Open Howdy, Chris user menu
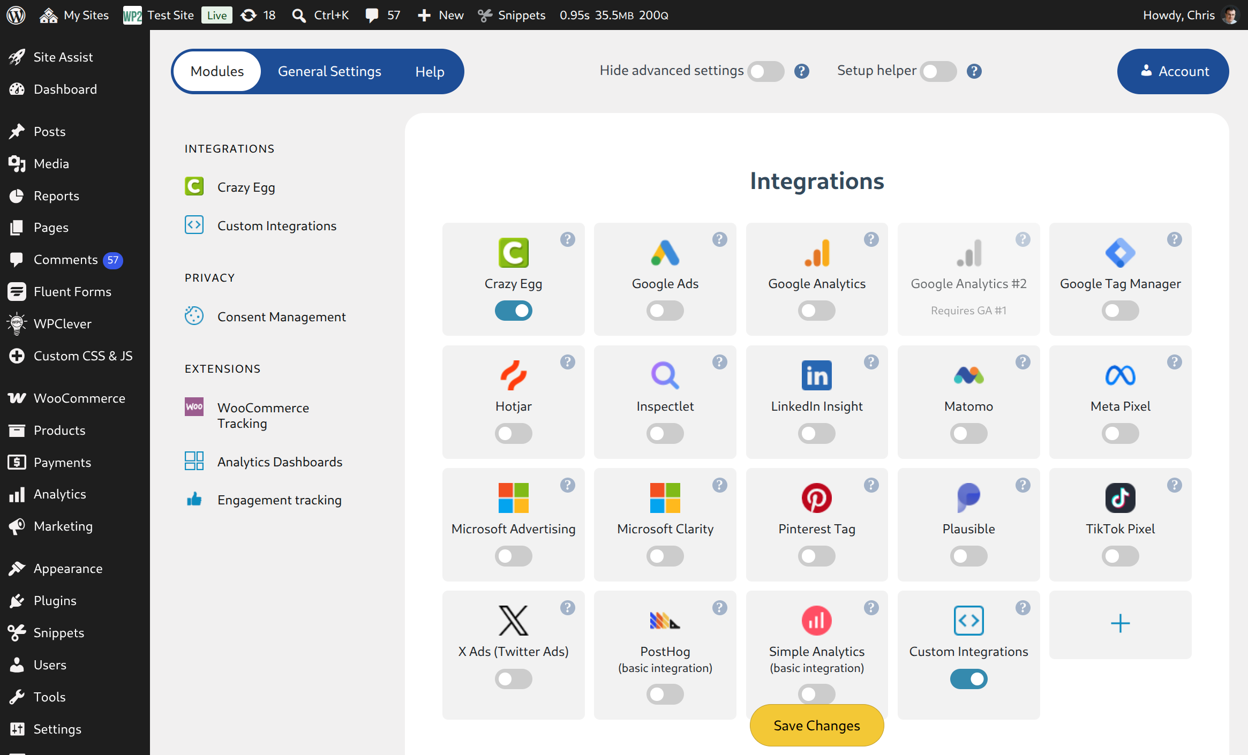The width and height of the screenshot is (1248, 755). tap(1190, 15)
